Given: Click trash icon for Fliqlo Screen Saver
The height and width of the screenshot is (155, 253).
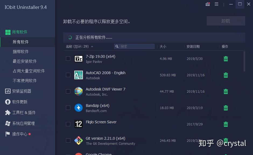Looking at the screenshot, I should coord(226,124).
